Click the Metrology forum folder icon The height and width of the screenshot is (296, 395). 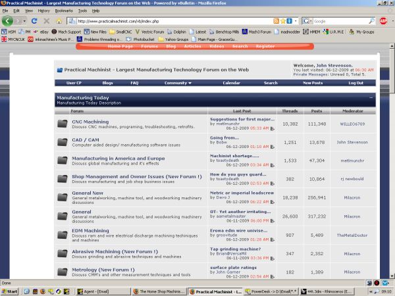click(63, 272)
